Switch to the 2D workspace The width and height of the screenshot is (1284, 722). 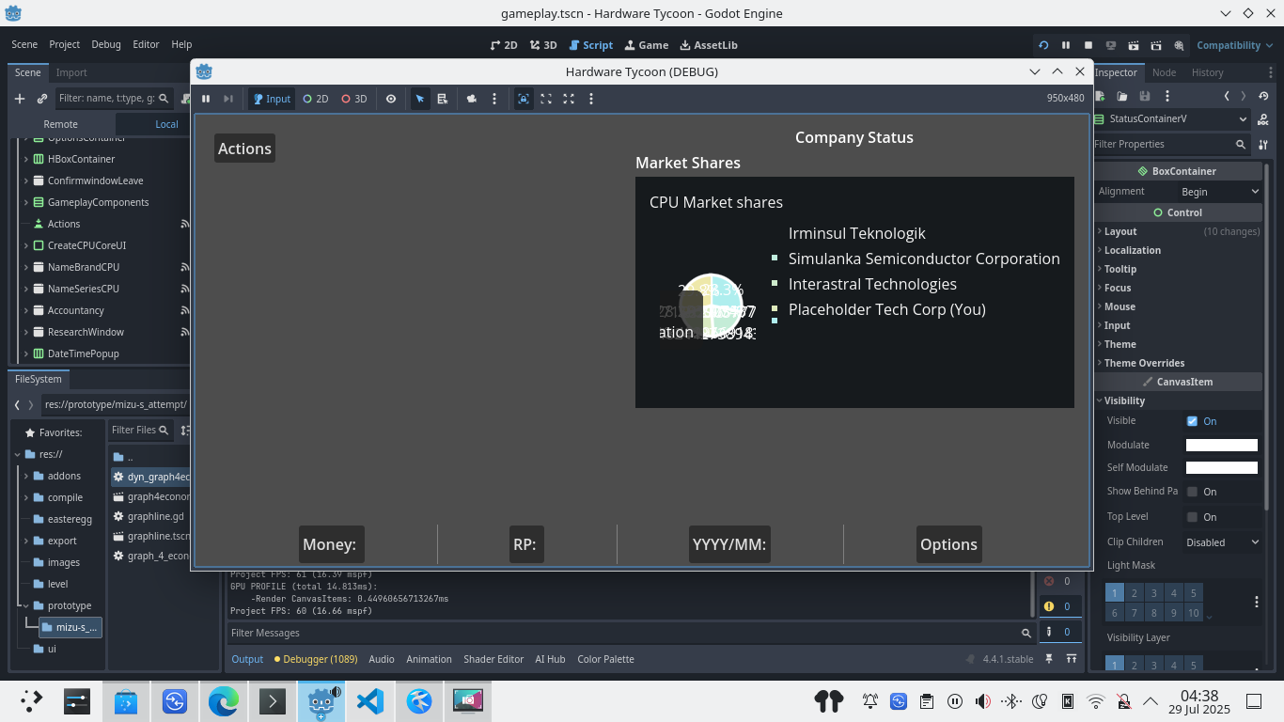tap(504, 45)
